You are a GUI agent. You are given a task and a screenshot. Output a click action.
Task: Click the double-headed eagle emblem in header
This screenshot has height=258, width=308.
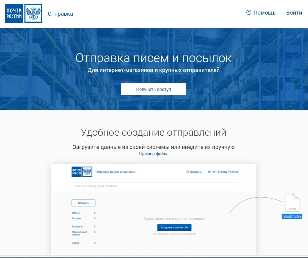coord(33,13)
